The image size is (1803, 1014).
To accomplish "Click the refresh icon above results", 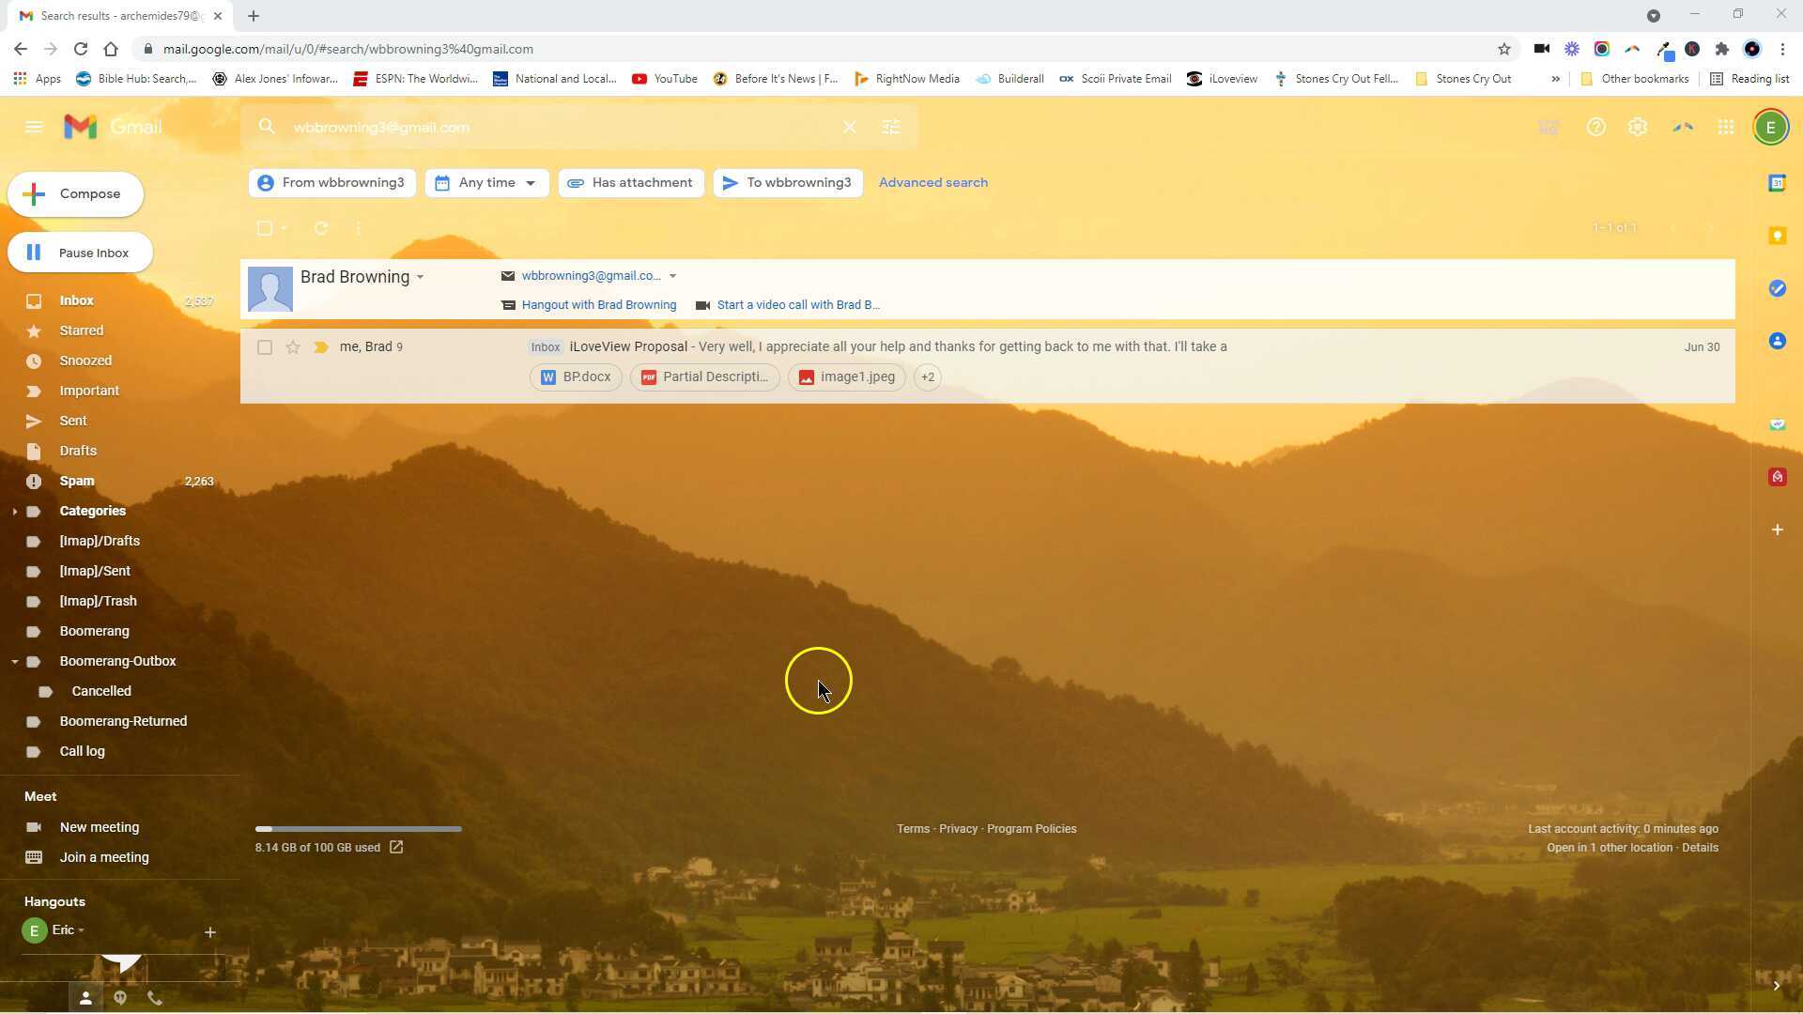I will 321,228.
